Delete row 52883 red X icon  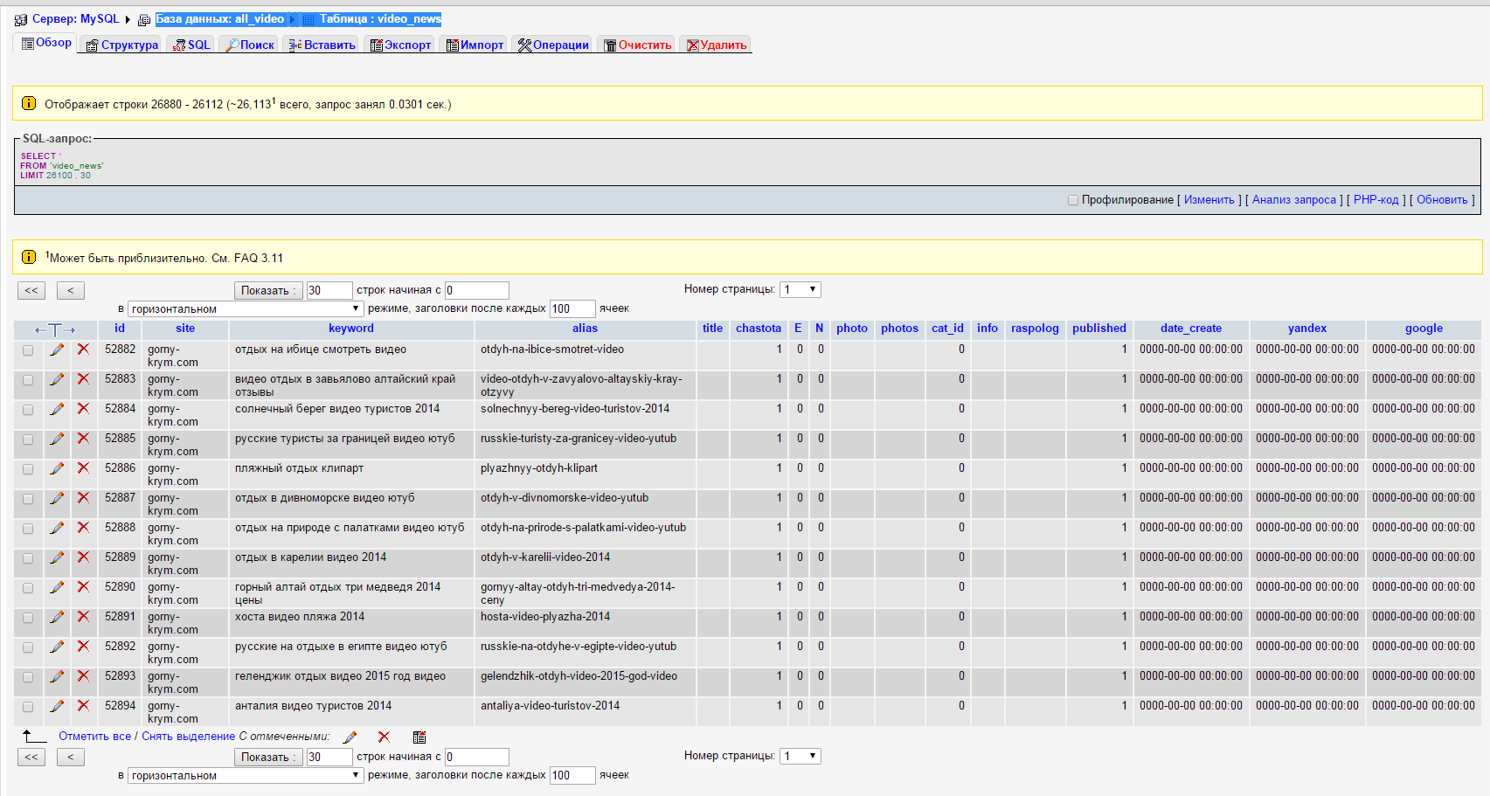(x=83, y=379)
